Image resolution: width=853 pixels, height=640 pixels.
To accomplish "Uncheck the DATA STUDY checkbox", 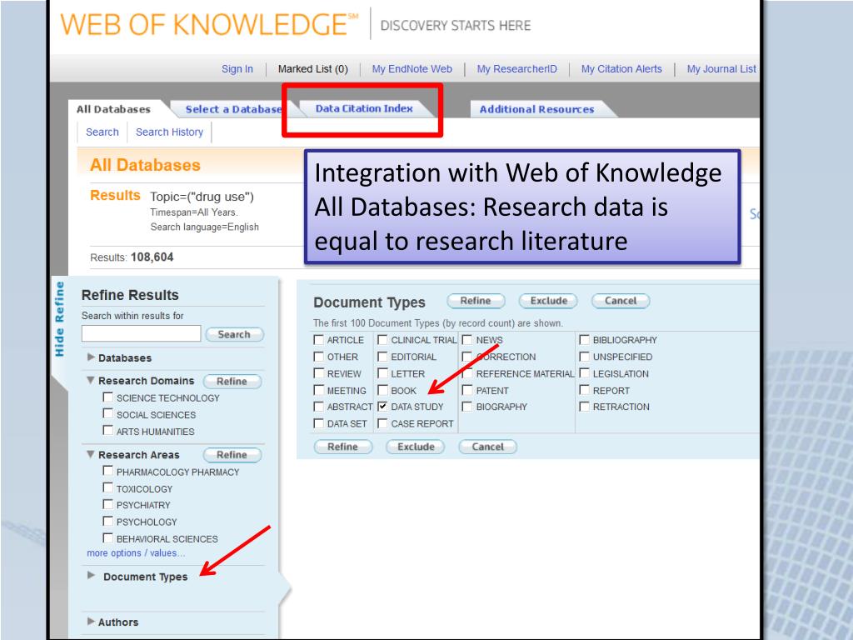I will (382, 407).
